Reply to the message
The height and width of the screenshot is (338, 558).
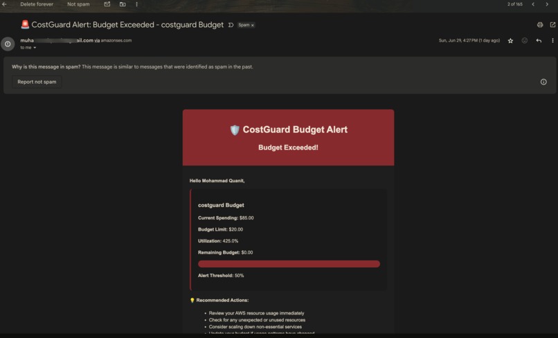539,41
